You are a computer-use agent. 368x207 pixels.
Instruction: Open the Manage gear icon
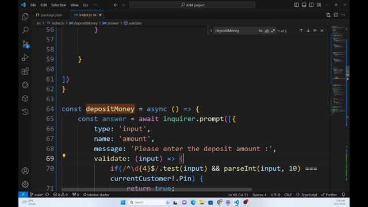tap(25, 184)
